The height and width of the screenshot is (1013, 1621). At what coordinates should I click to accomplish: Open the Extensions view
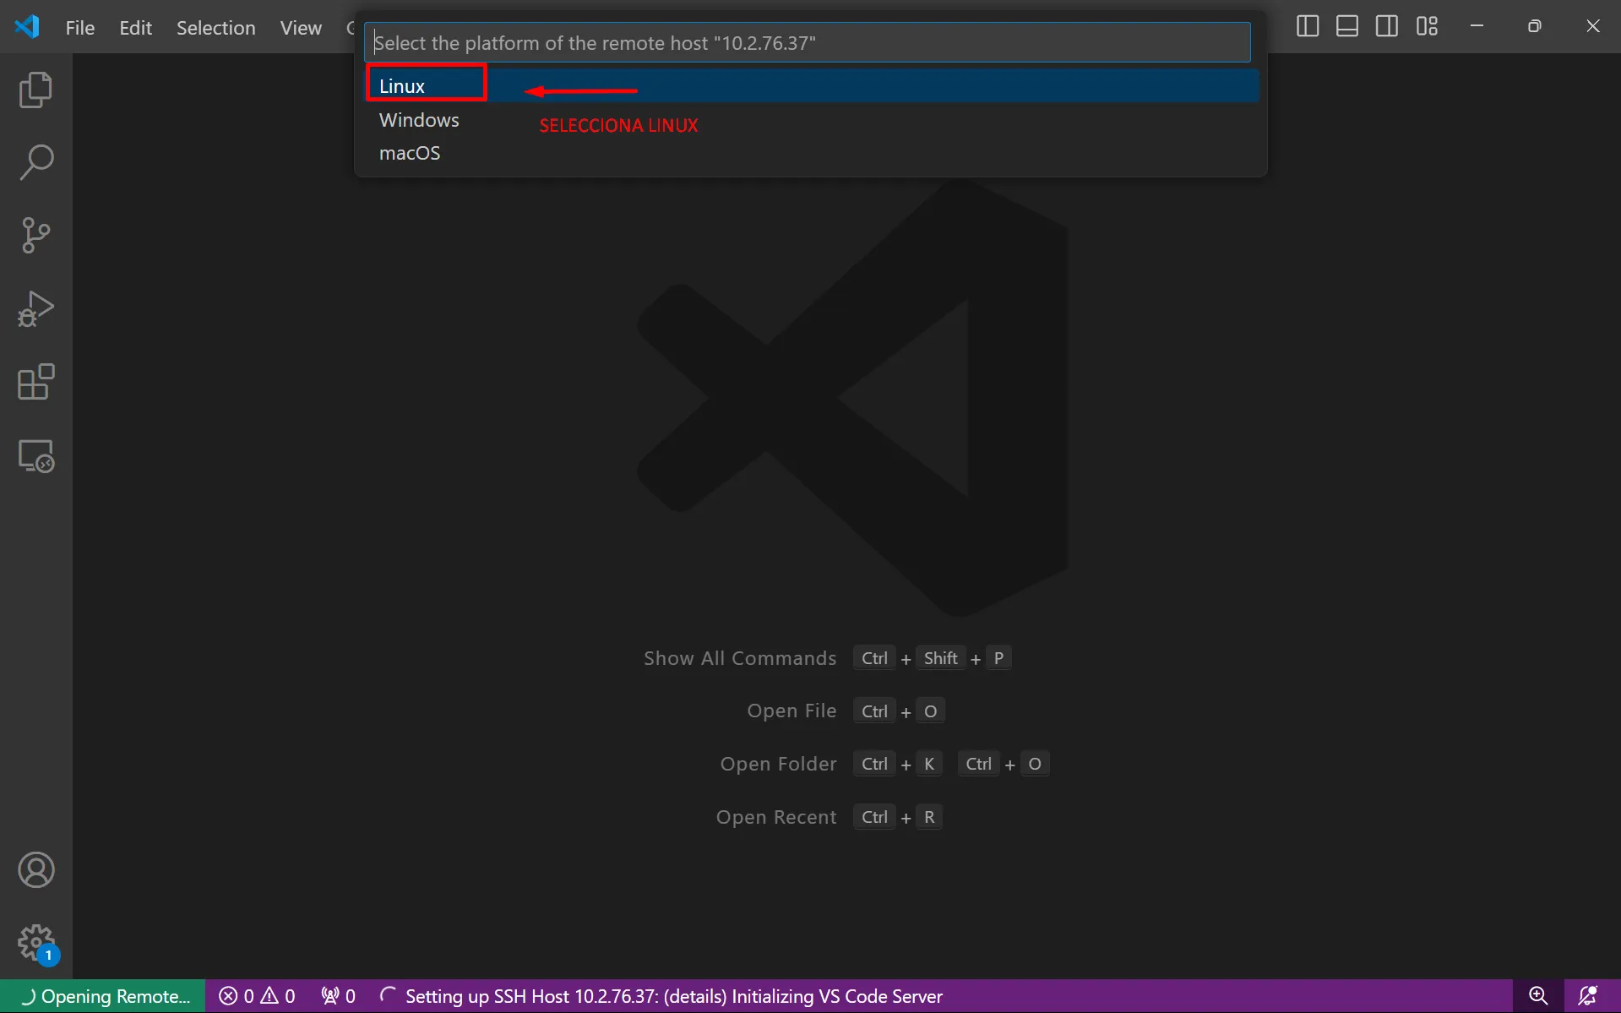coord(35,383)
